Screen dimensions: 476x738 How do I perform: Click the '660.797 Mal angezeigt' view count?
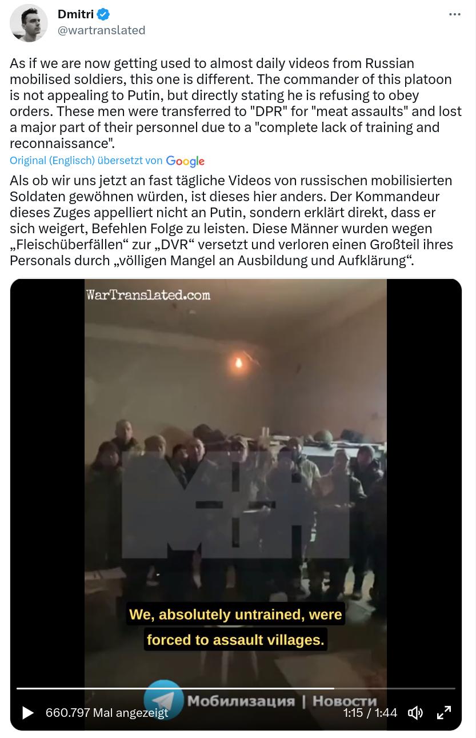click(x=107, y=713)
